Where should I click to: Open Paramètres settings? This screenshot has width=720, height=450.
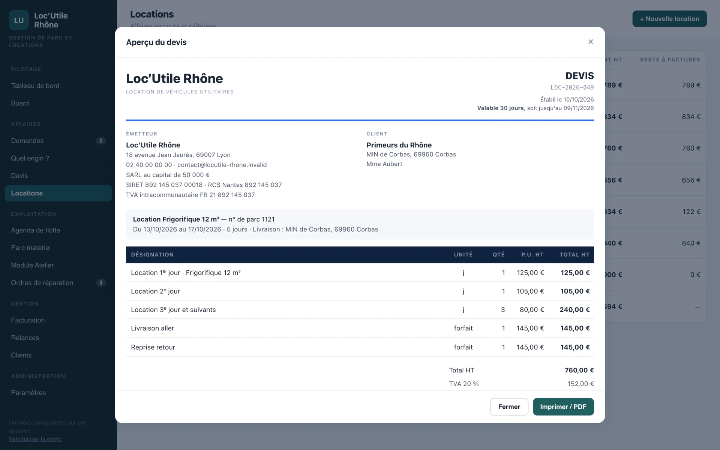pos(58,393)
